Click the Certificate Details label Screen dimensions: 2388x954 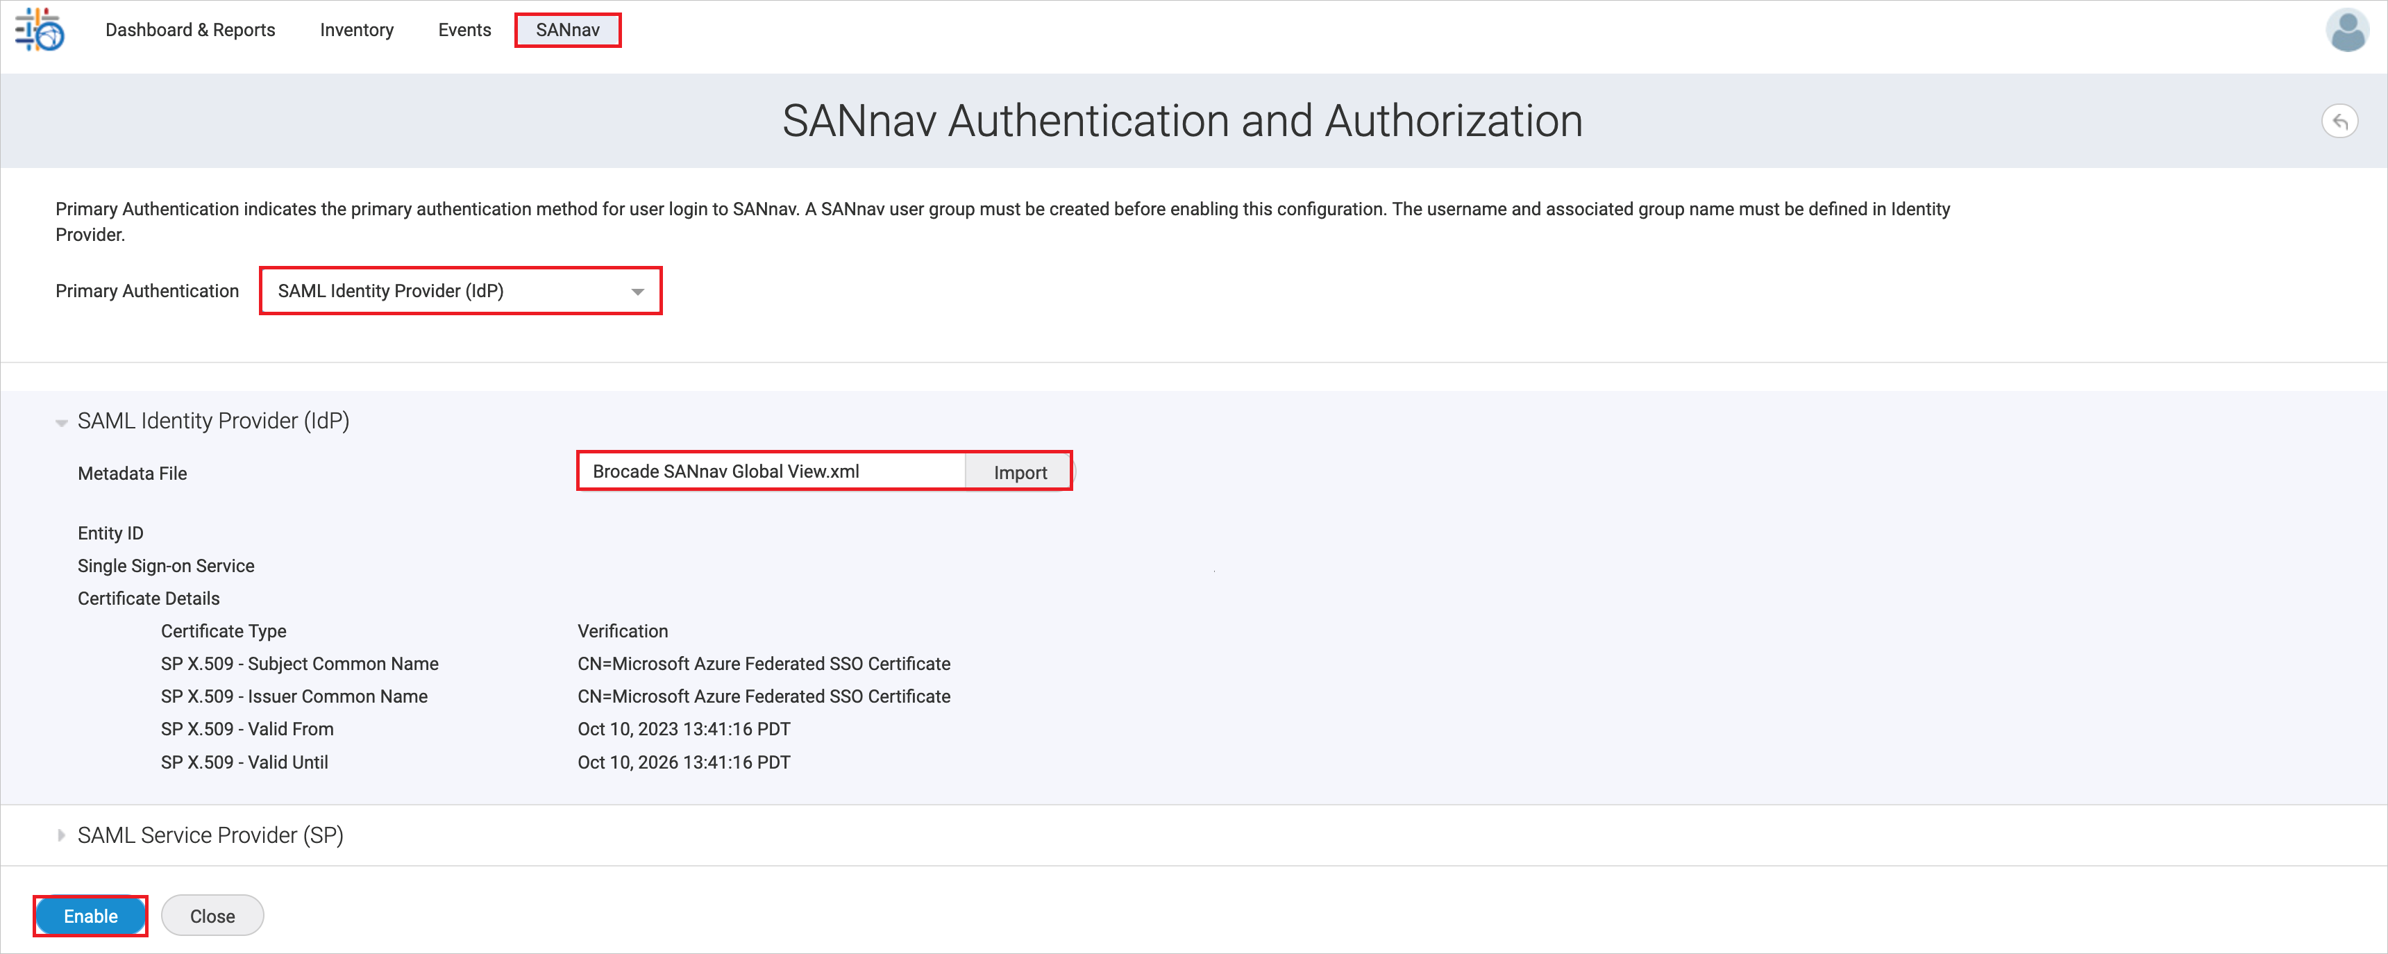tap(149, 598)
